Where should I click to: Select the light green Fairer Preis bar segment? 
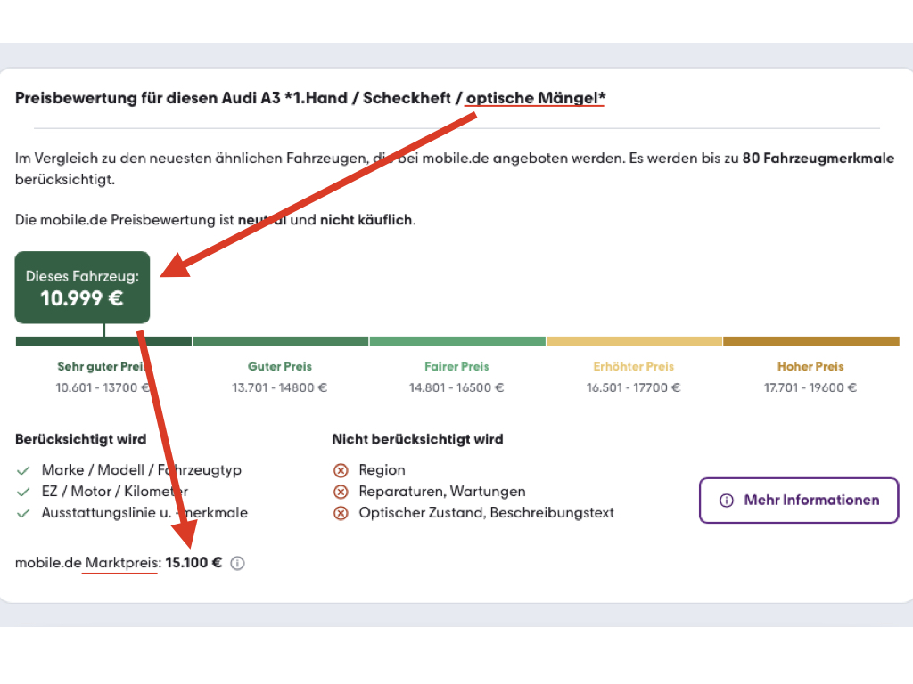(x=456, y=341)
